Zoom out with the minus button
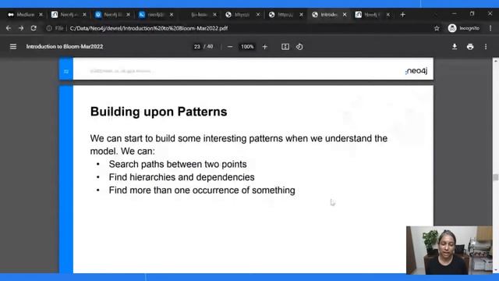Screen dimensions: 499x281 (x=230, y=47)
